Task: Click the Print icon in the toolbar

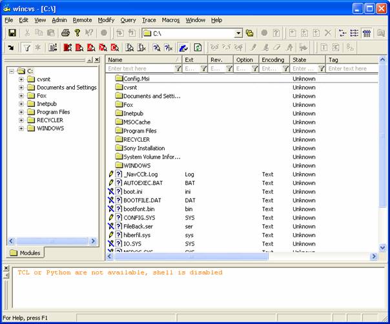Action: pos(65,33)
